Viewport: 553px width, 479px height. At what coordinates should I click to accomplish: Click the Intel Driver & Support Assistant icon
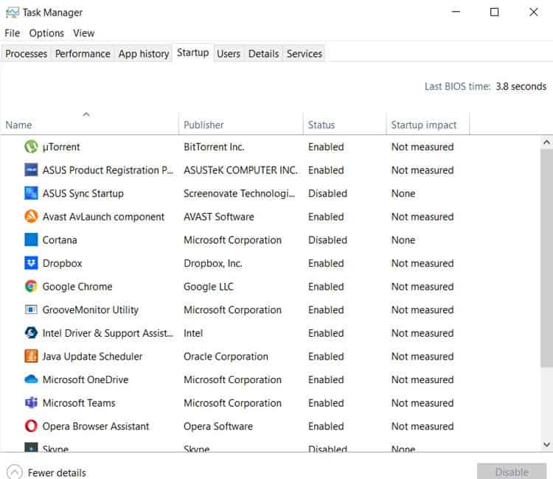coord(31,333)
